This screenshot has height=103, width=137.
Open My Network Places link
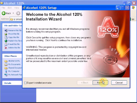pyautogui.click(x=15, y=75)
